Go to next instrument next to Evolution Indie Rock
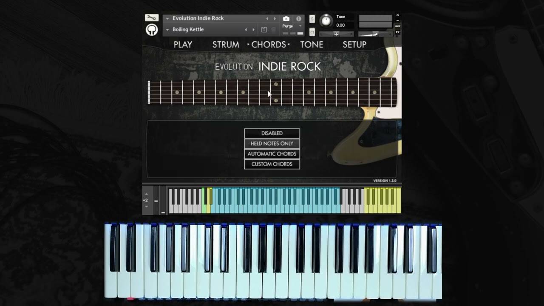 coord(275,19)
